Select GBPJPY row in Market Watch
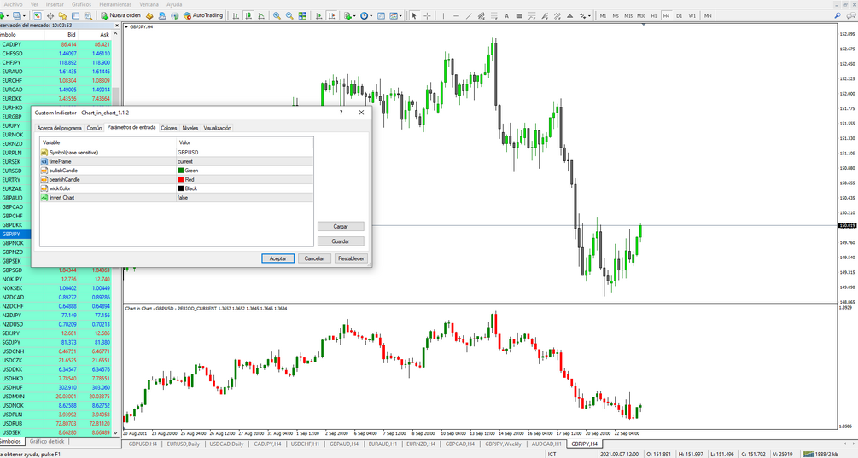858x458 pixels. (x=15, y=234)
